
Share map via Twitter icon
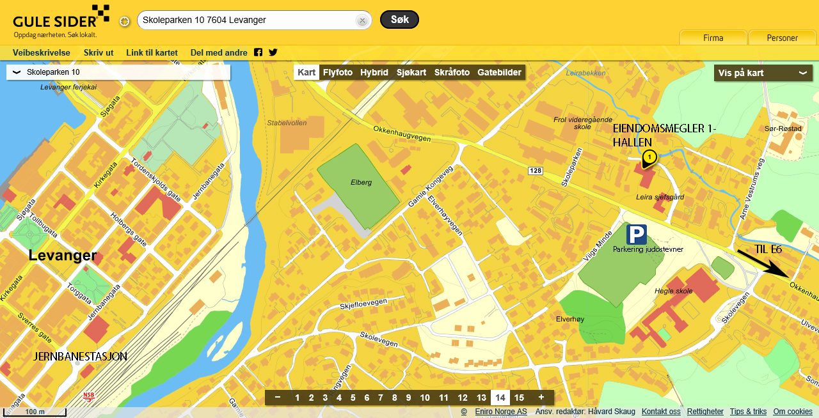tap(273, 52)
